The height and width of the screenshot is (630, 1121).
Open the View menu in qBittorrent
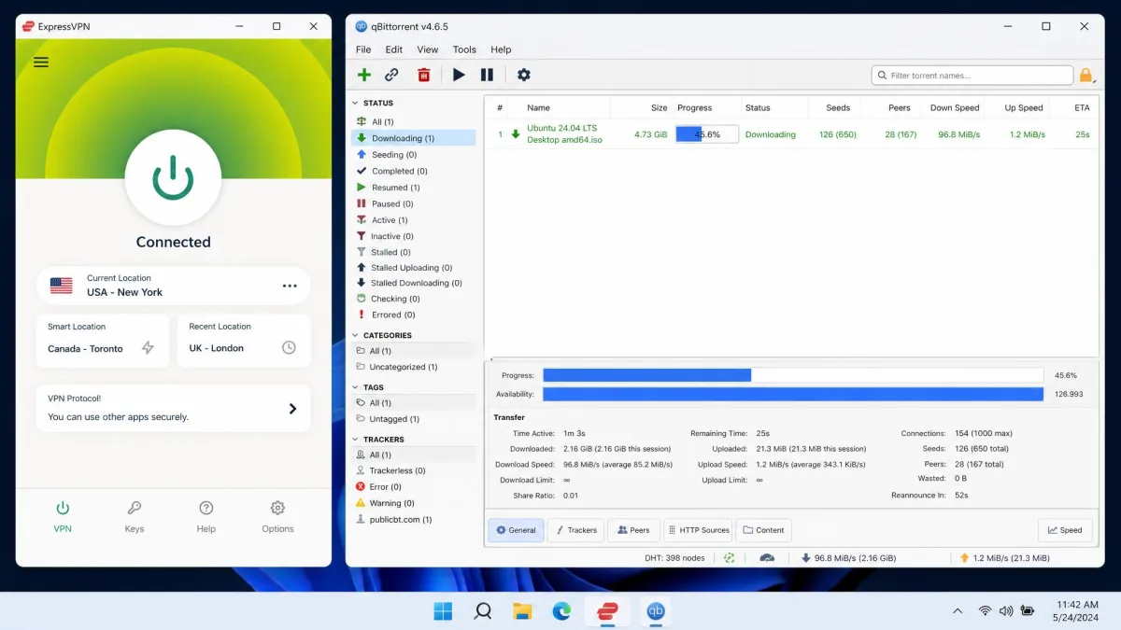(x=428, y=49)
